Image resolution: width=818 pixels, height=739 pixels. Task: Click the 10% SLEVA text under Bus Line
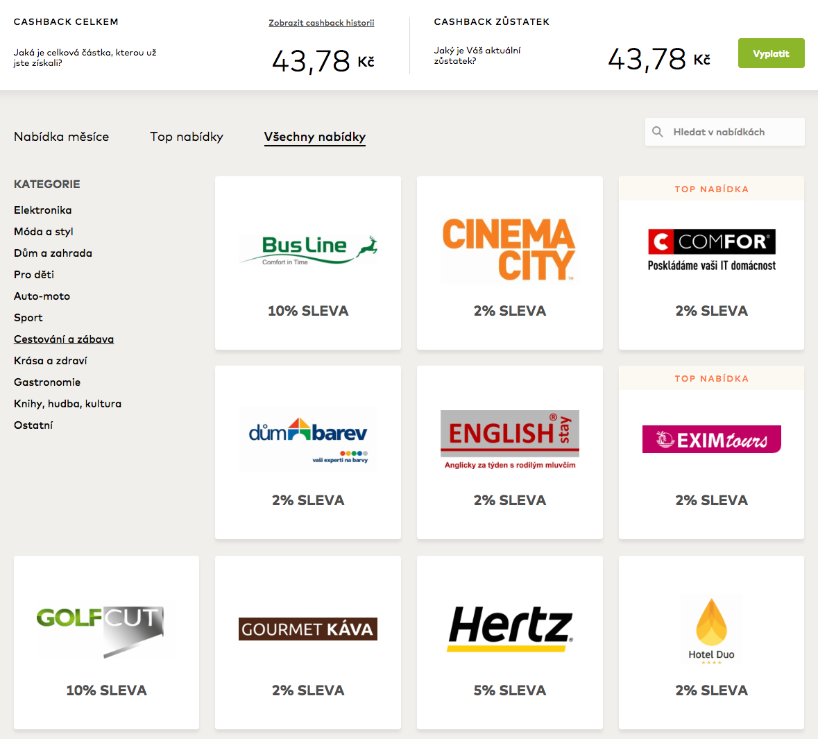pyautogui.click(x=308, y=311)
